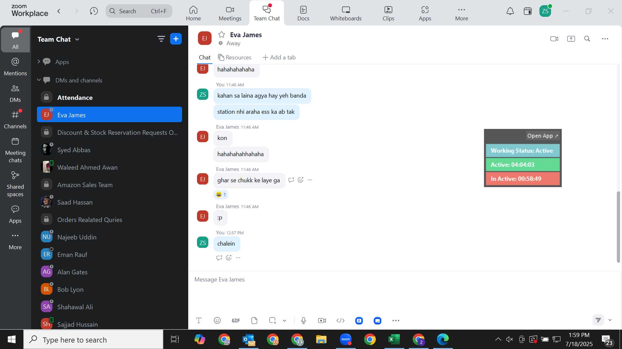Open chat with Waleed Ahmed Awan
The image size is (622, 349).
pos(109,167)
